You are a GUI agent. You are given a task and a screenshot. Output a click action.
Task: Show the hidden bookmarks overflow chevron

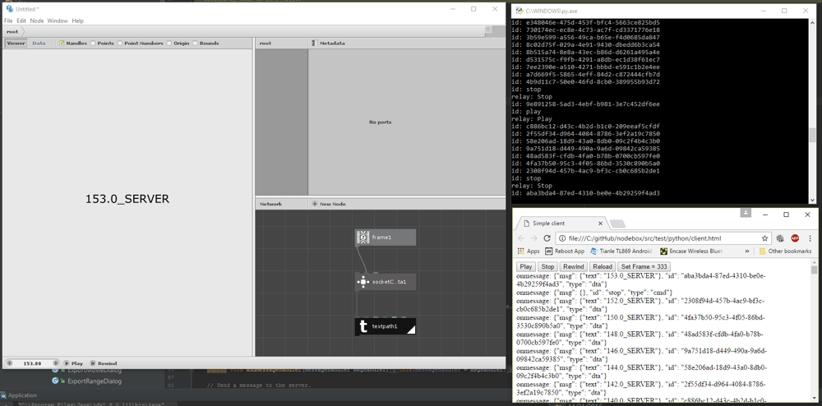(747, 251)
